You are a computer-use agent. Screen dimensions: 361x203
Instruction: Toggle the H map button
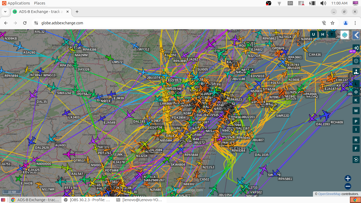(322, 34)
